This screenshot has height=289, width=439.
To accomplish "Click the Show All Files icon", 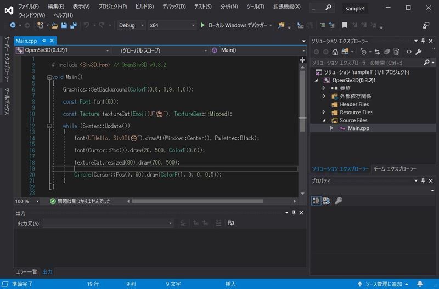I will (396, 52).
